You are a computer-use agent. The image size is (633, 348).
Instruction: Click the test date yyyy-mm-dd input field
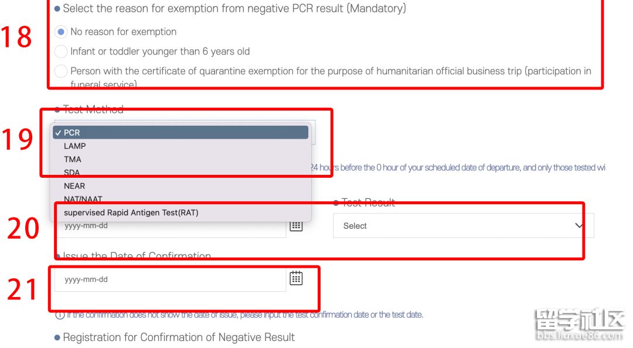click(x=170, y=226)
